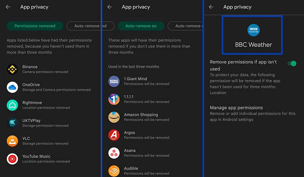Open Manage app permissions
304x177 pixels.
coord(253,113)
